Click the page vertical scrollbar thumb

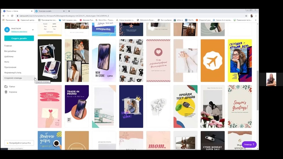(x=258, y=90)
